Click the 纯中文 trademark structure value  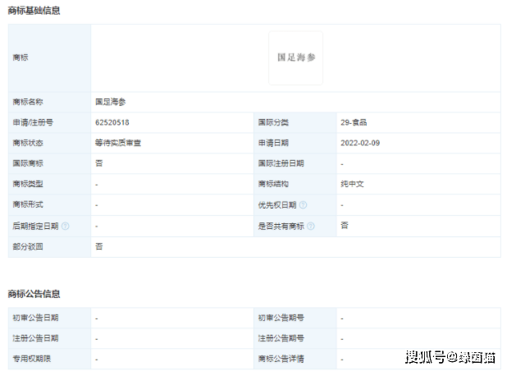[x=352, y=184]
